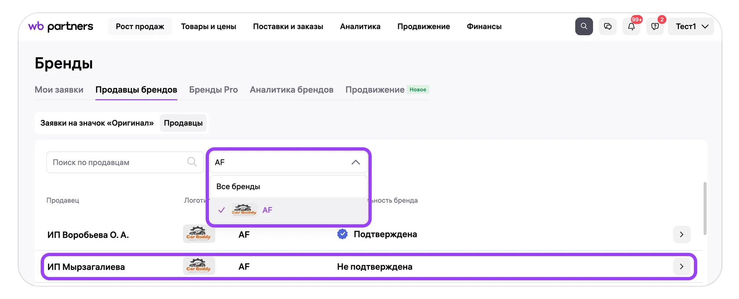Go to wb partners home logo
The height and width of the screenshot is (299, 739).
(x=61, y=26)
